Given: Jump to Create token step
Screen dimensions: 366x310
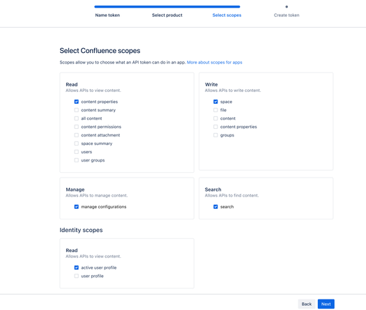Looking at the screenshot, I should (287, 15).
